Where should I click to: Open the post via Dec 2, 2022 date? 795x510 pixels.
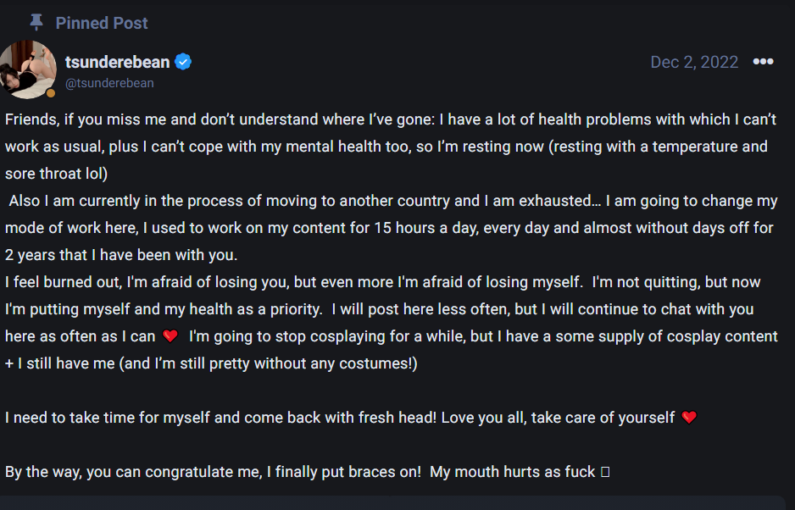[694, 63]
